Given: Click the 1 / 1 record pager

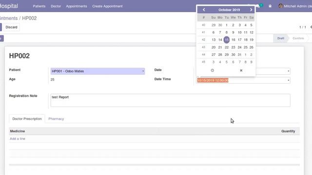Looking at the screenshot, I should tap(303, 27).
